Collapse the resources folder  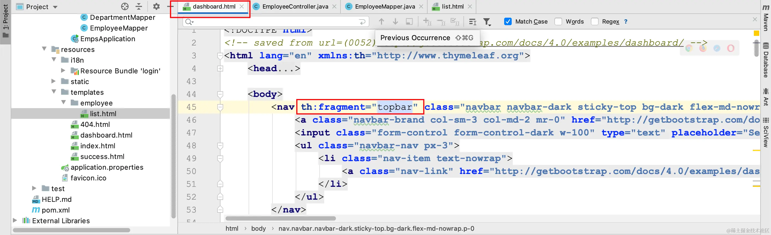[44, 49]
